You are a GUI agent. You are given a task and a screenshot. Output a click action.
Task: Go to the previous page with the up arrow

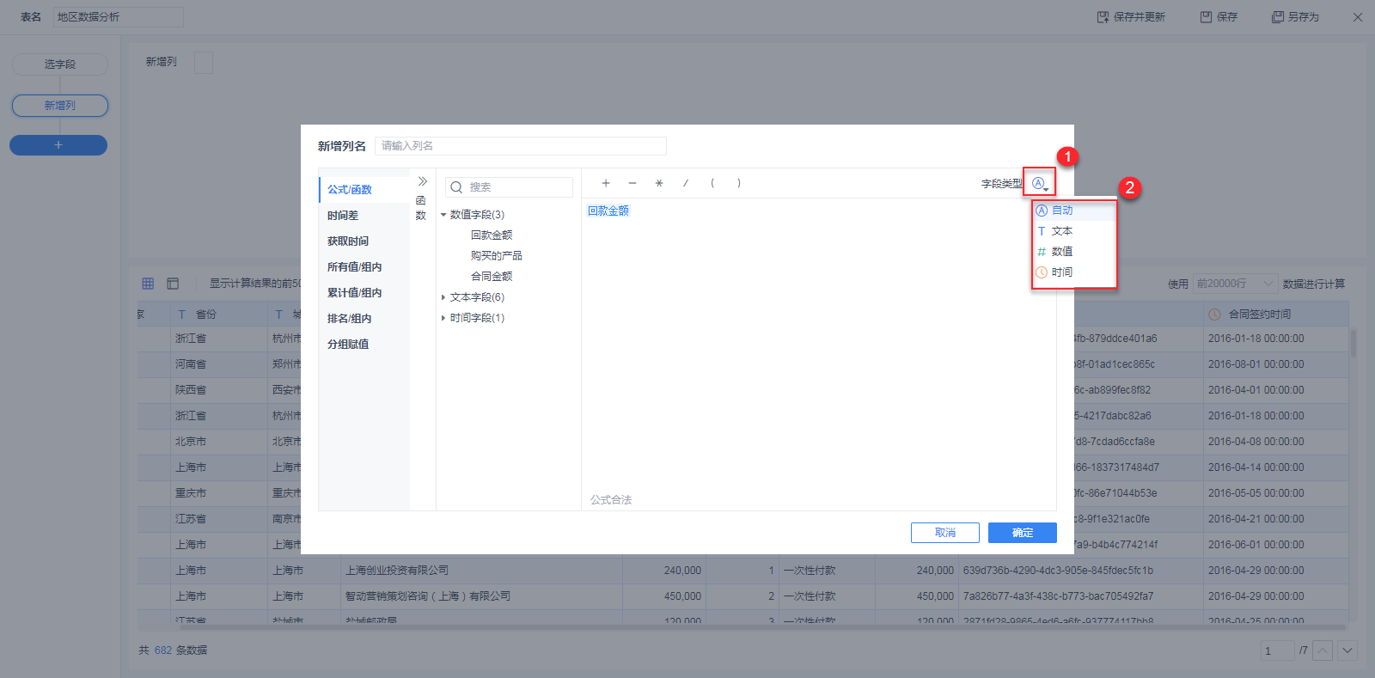pos(1323,651)
